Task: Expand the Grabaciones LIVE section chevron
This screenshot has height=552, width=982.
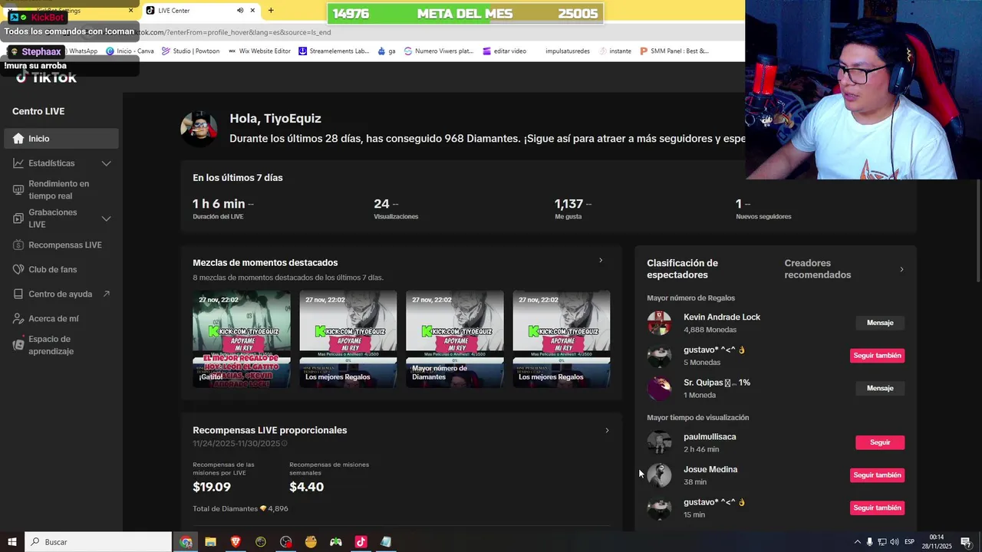Action: pos(107,219)
